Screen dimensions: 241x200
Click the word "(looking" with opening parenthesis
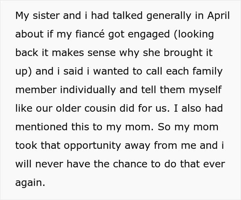[x=194, y=34]
